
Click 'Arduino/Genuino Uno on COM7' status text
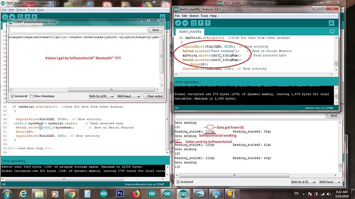[145, 184]
